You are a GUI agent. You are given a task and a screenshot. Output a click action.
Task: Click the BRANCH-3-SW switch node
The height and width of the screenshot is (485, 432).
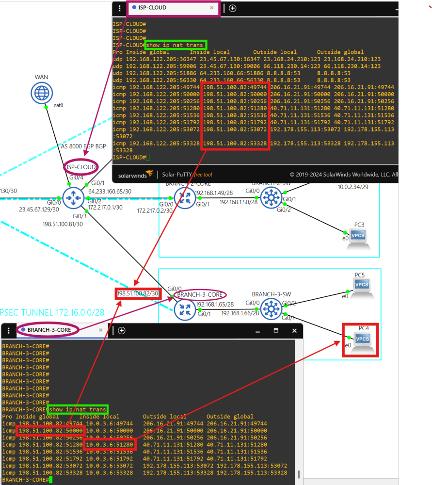(x=271, y=308)
